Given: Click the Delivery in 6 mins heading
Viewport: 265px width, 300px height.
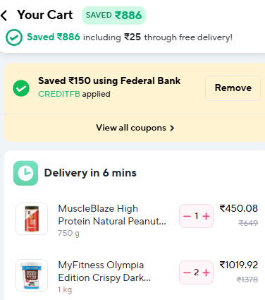Looking at the screenshot, I should [90, 173].
